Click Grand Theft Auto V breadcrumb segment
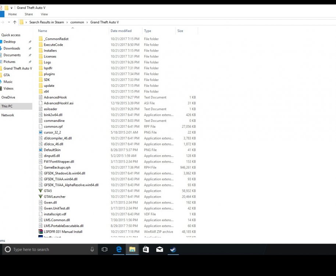The width and height of the screenshot is (336, 276). coord(104,22)
